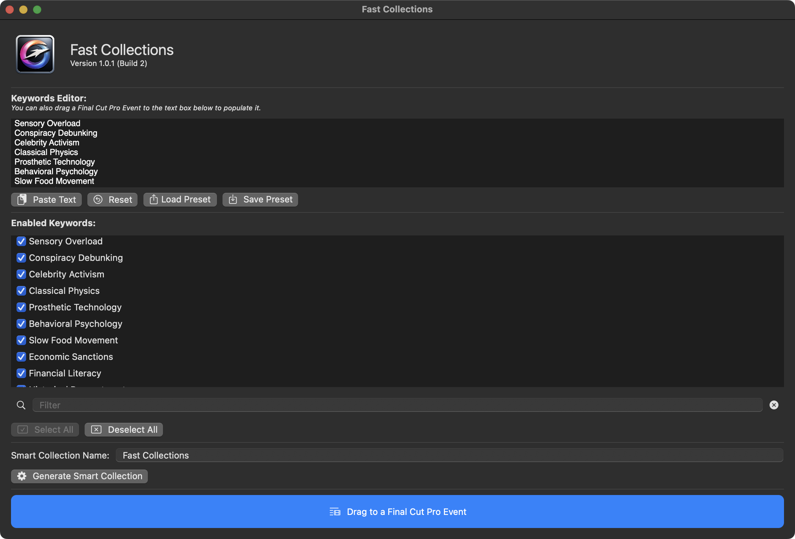795x539 pixels.
Task: Click the checkmark icon on Select All
Action: point(23,430)
